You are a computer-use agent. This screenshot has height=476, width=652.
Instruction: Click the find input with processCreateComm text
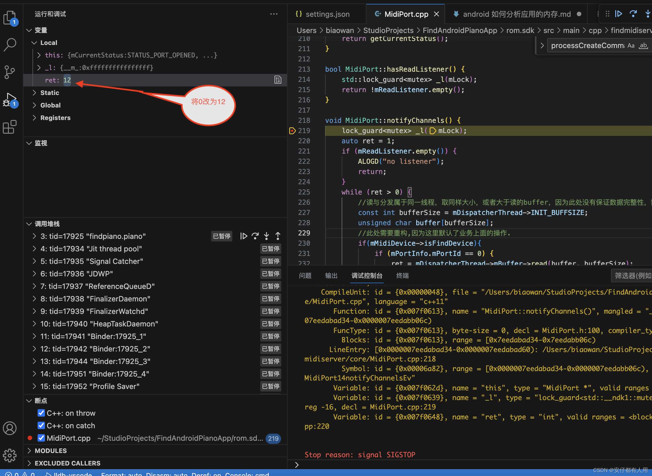coord(587,45)
